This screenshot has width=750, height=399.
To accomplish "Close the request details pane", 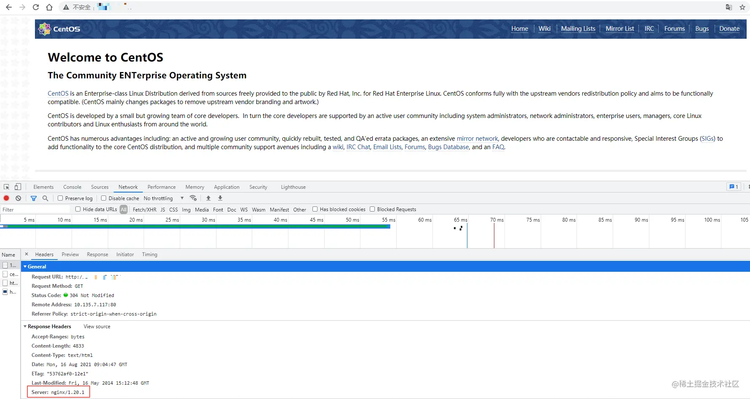I will click(27, 254).
